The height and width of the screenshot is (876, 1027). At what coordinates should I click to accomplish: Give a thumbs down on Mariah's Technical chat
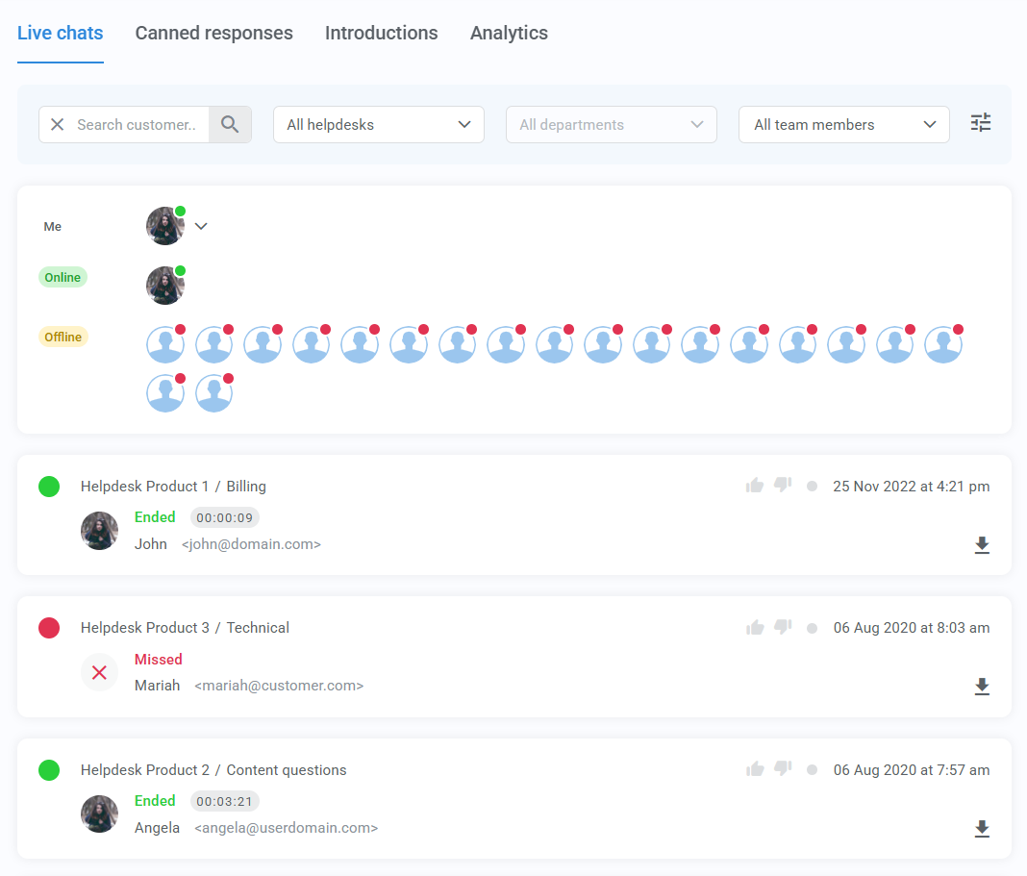pyautogui.click(x=782, y=627)
